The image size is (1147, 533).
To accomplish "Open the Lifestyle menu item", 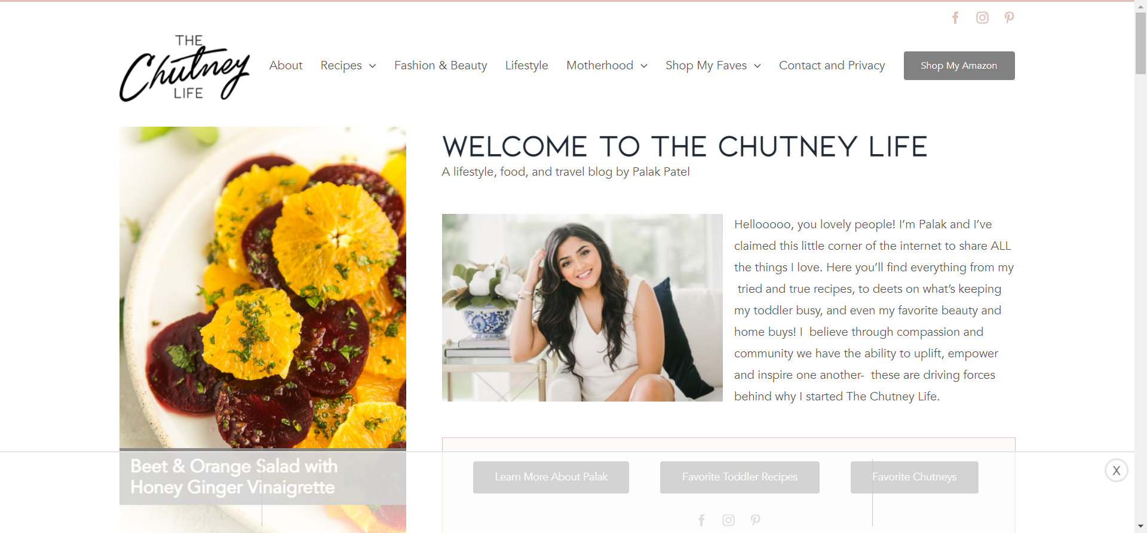I will (x=526, y=65).
